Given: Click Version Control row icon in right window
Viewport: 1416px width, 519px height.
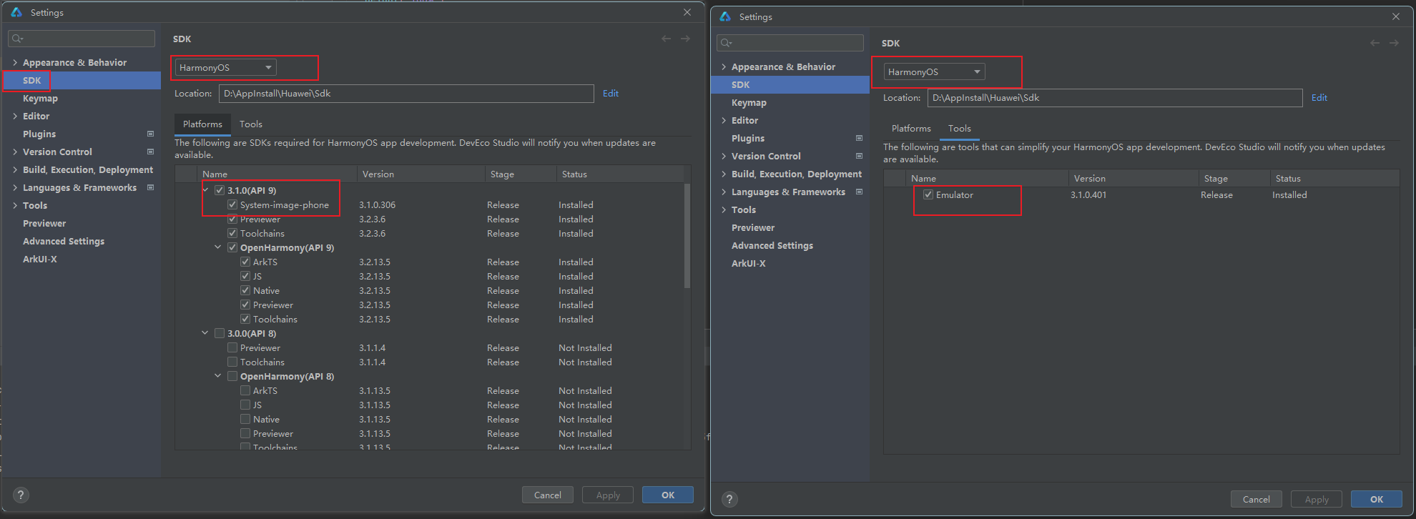Looking at the screenshot, I should pos(859,156).
